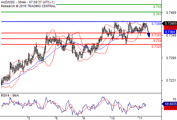Click the Trading Central copyright text
The image size is (177, 120).
28,6
